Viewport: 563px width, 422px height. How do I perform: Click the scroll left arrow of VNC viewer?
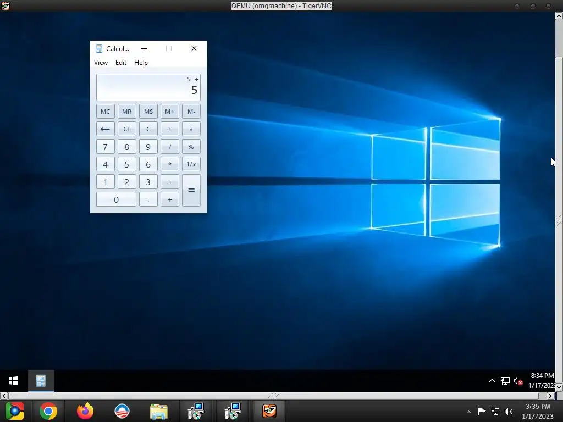(4, 396)
